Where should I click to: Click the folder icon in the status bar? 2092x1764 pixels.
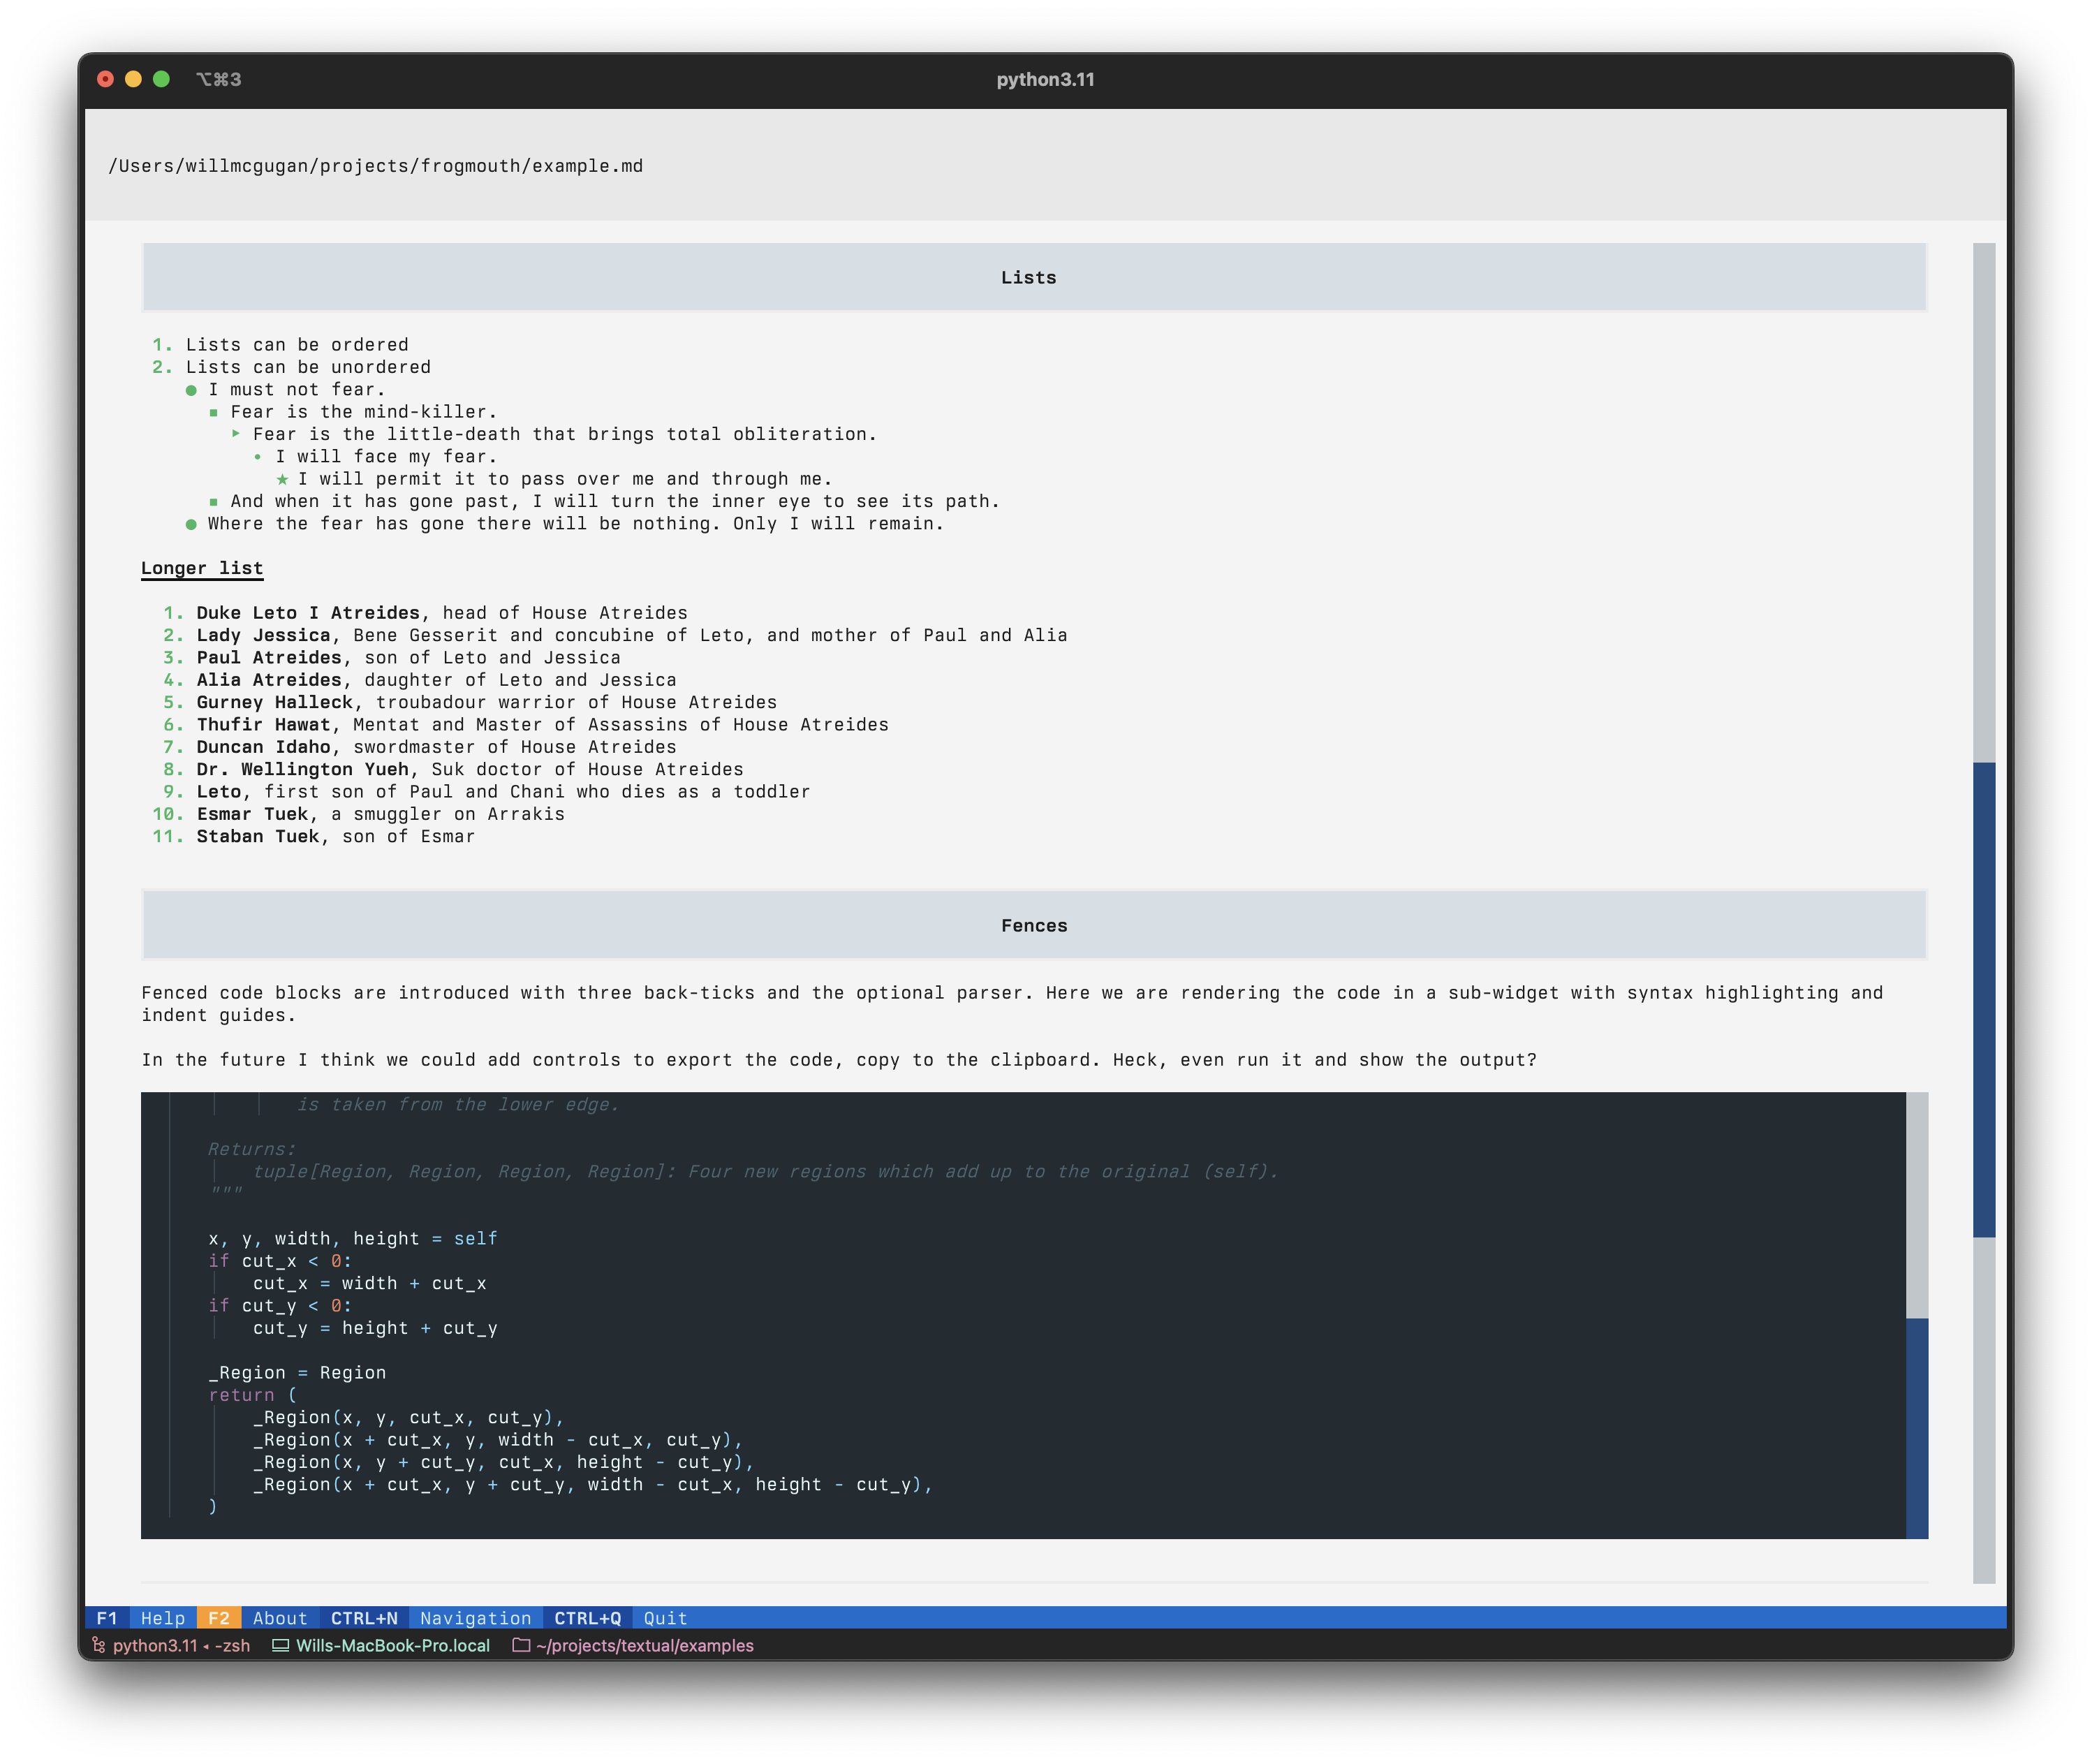520,1645
